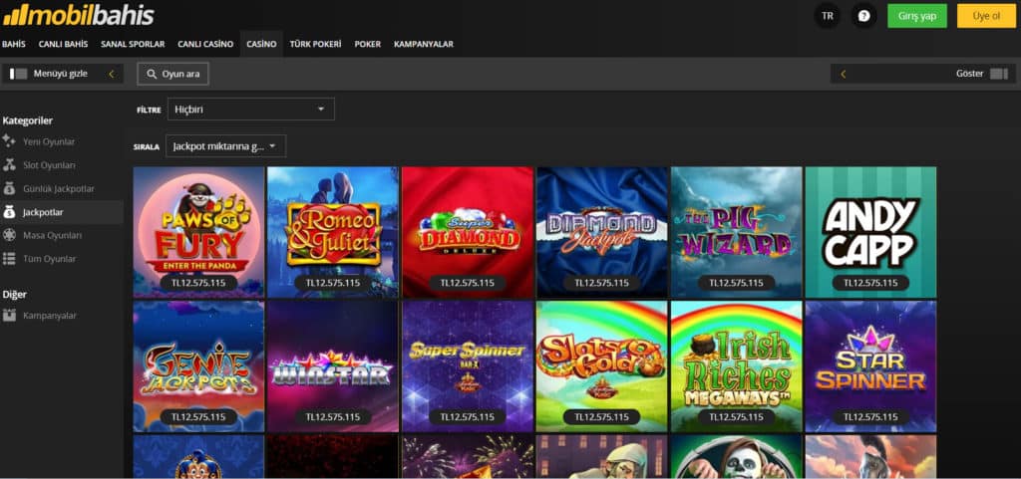This screenshot has height=479, width=1021.
Task: Open the Türk Pokeri menu
Action: (x=315, y=44)
